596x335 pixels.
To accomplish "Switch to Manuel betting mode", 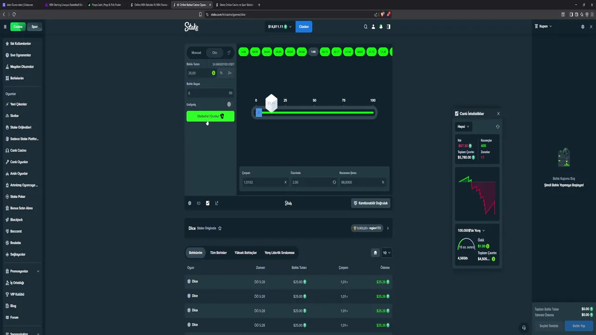I will coord(196,53).
